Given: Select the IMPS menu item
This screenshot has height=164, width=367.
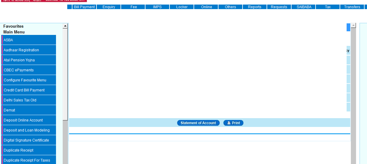Looking at the screenshot, I should (157, 7).
